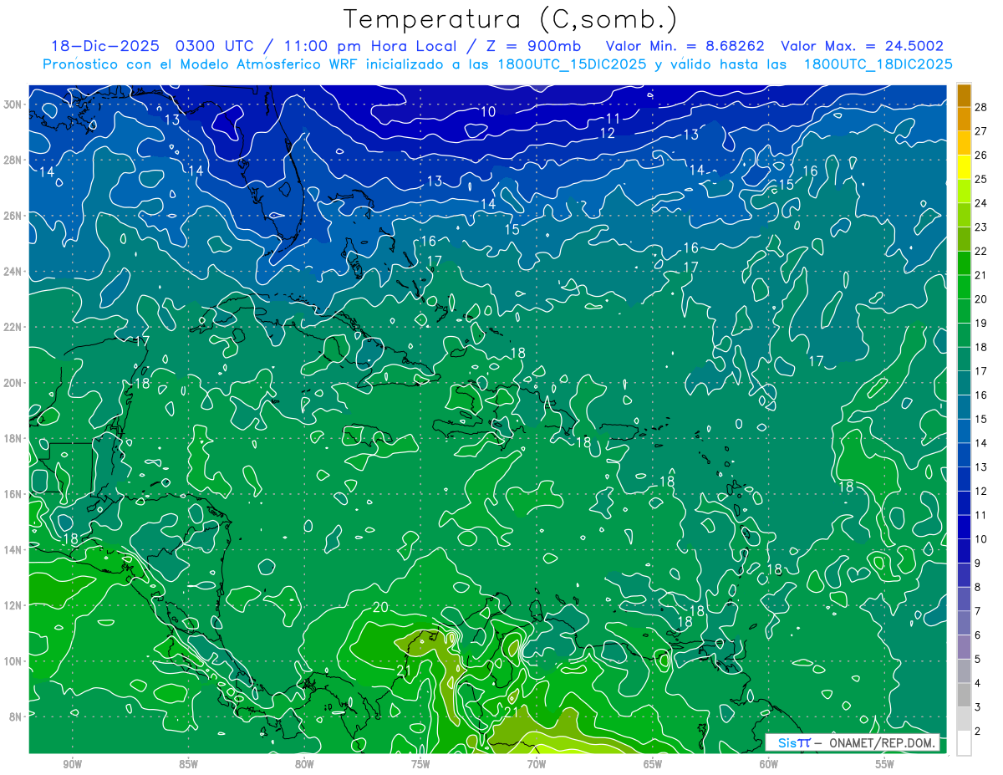
Task: Click the latitude axis label '18N'
Action: 13,438
